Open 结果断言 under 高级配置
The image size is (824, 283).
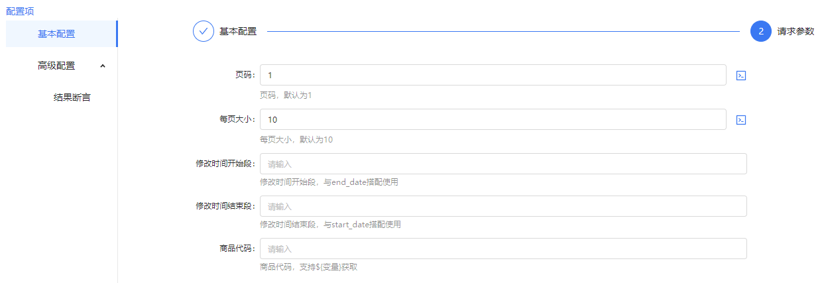click(x=72, y=97)
